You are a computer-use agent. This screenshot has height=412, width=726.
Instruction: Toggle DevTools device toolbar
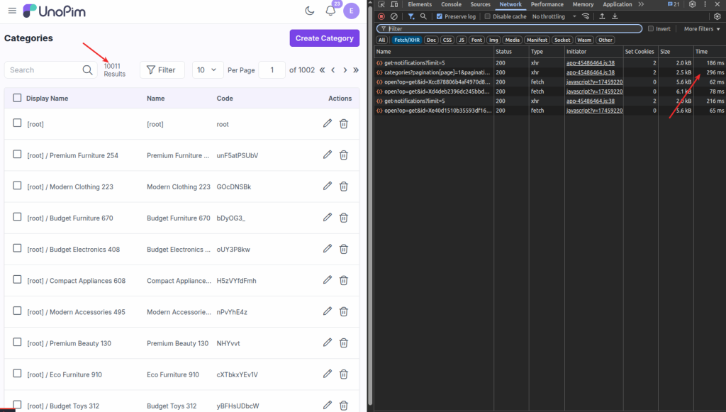pyautogui.click(x=394, y=4)
